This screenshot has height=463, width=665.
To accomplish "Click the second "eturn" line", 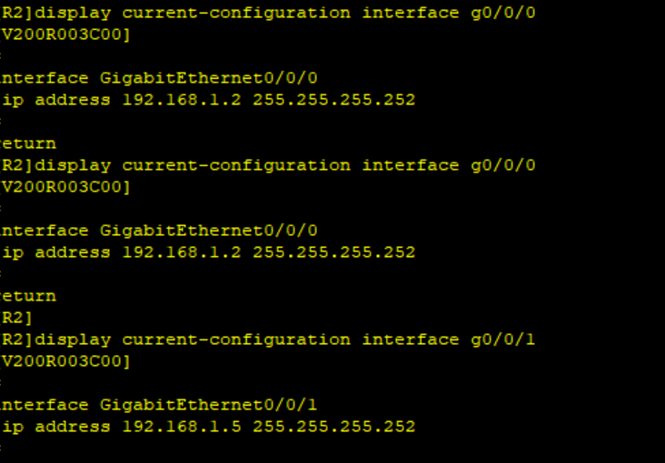I will (x=29, y=296).
